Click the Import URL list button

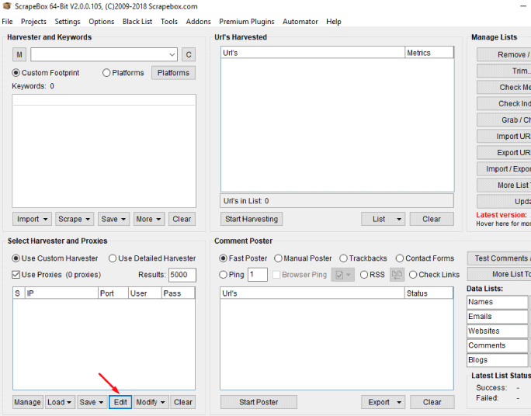point(504,137)
